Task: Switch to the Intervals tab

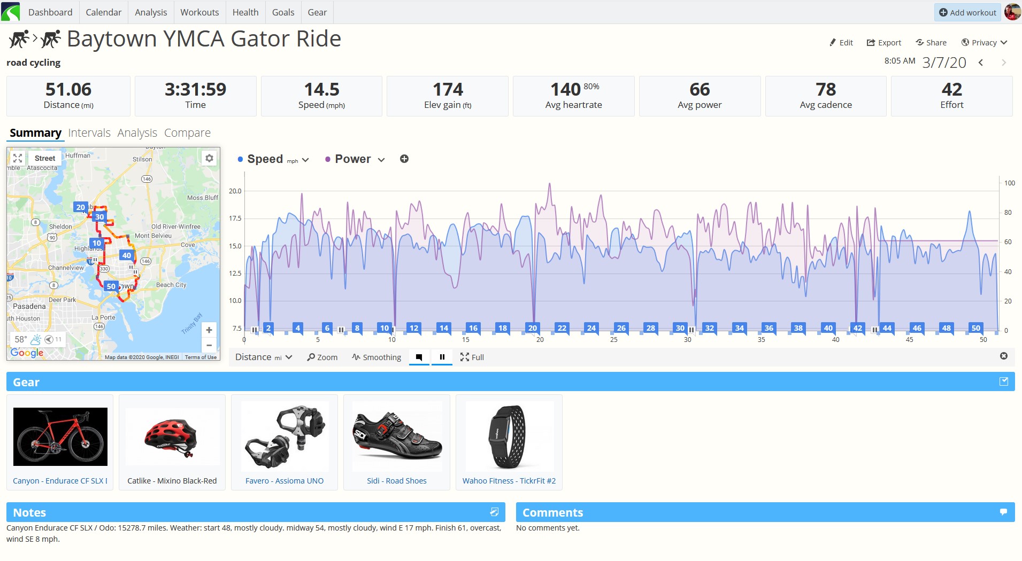Action: point(89,133)
